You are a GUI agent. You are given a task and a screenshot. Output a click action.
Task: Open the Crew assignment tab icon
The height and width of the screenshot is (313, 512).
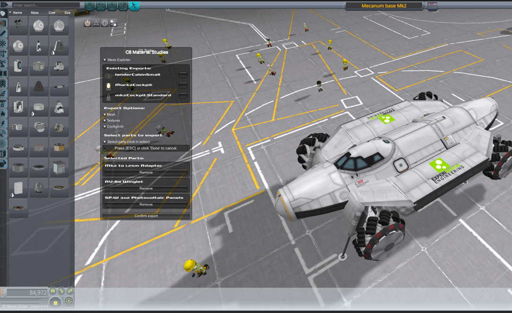point(112,6)
